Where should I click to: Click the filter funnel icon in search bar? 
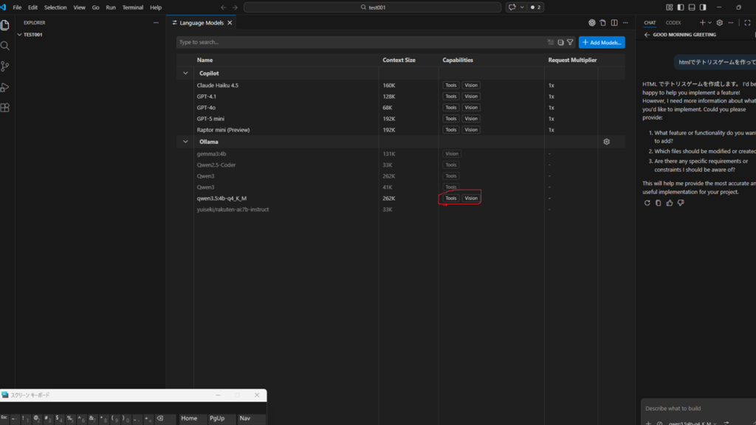point(570,43)
